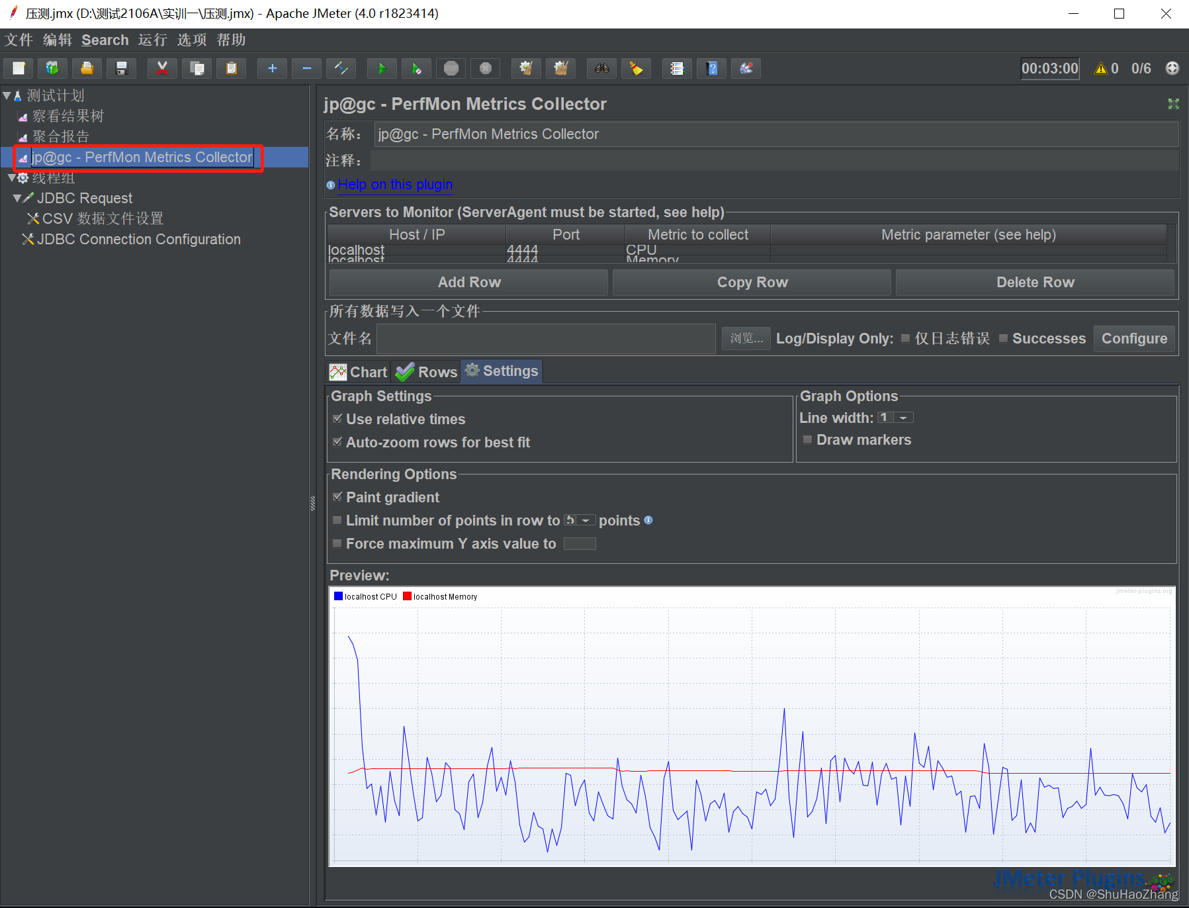Switch to the Rows tab
The image size is (1189, 908).
pos(426,372)
